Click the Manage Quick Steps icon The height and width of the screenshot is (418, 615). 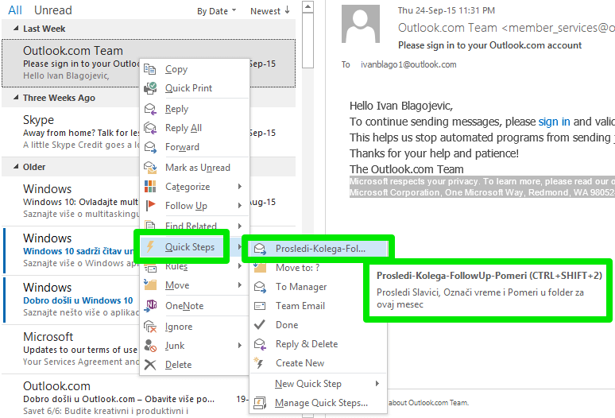pyautogui.click(x=260, y=403)
